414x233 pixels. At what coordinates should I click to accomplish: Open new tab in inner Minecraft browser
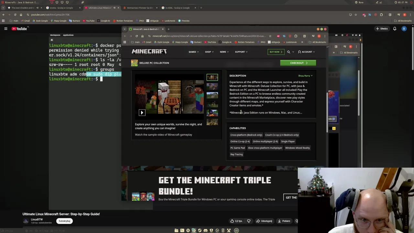point(168,29)
